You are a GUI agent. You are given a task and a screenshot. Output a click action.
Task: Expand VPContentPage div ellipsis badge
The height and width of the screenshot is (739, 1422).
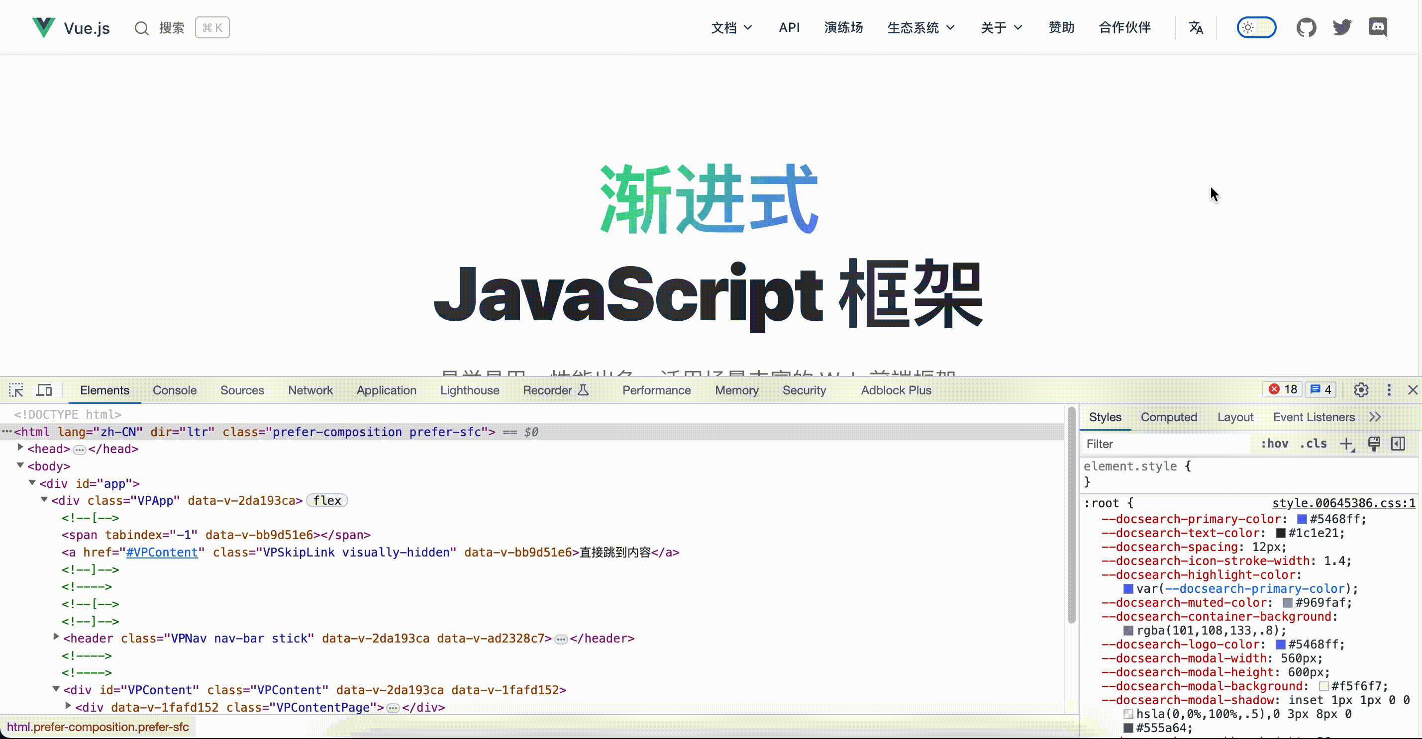click(x=393, y=708)
